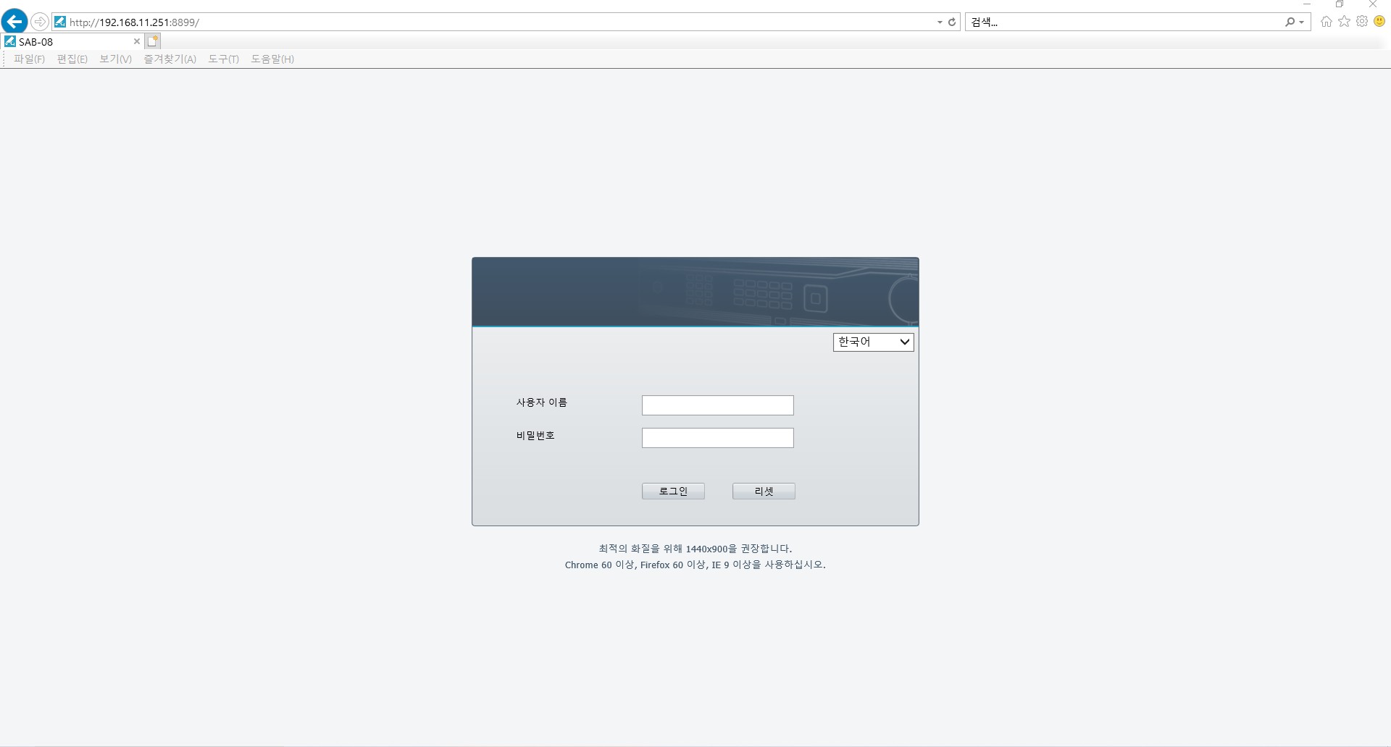1391x747 pixels.
Task: Open the browser home page icon
Action: pyautogui.click(x=1327, y=22)
